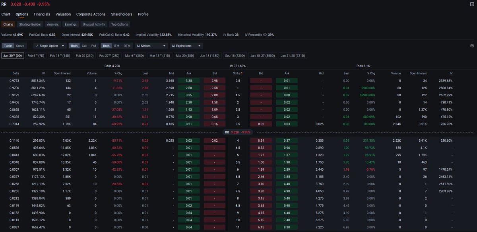Select Jan 15, 27 (350D) expiration
The height and width of the screenshot is (232, 477).
[x=263, y=56]
